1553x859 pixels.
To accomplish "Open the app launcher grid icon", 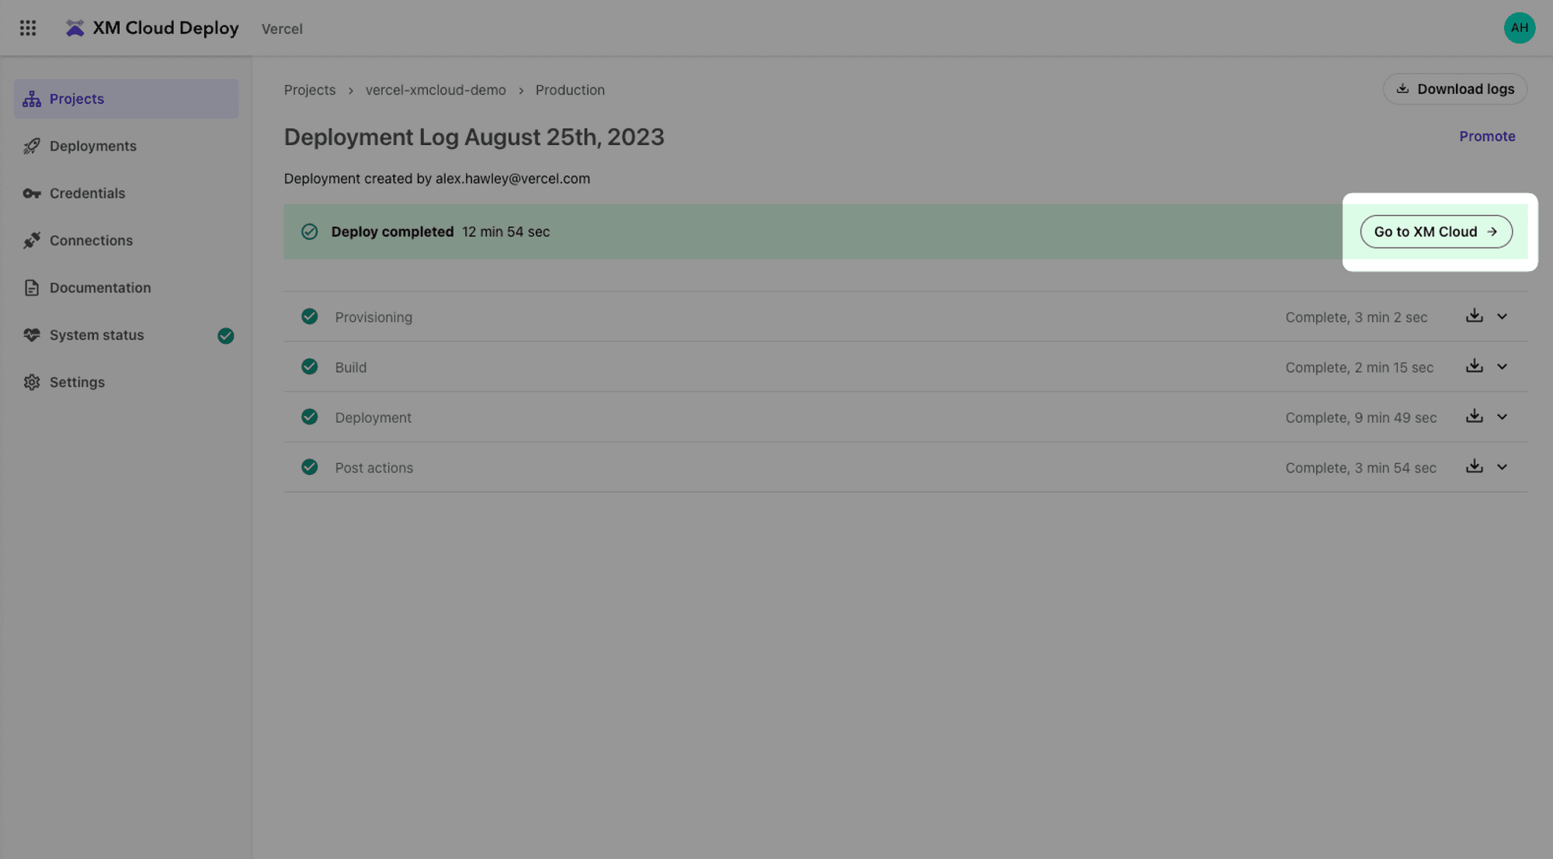I will tap(28, 28).
